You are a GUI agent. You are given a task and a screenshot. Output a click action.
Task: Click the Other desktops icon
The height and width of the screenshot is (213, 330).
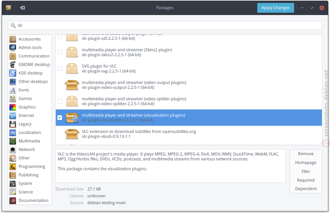pos(13,82)
